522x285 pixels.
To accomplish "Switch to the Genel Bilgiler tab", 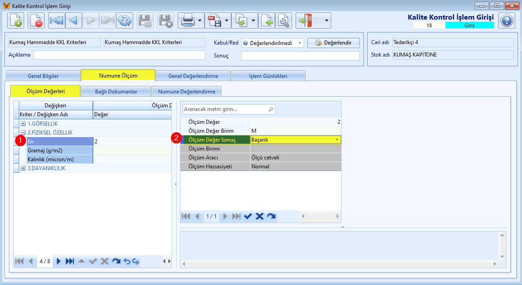I will tap(43, 76).
